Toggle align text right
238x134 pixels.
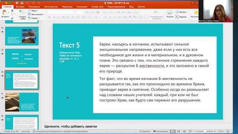(115, 17)
